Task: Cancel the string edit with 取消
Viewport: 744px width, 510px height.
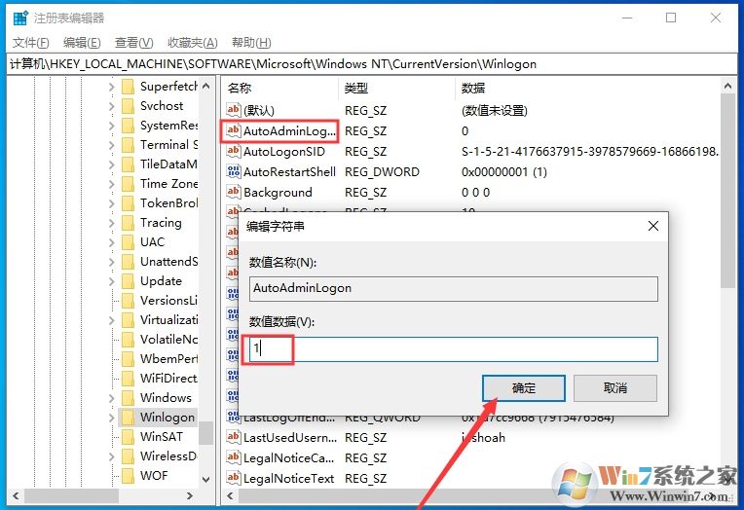Action: tap(615, 388)
